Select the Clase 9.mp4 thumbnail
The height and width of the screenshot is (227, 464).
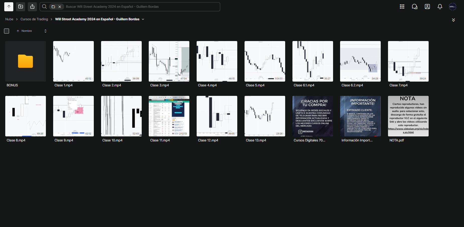coord(73,116)
